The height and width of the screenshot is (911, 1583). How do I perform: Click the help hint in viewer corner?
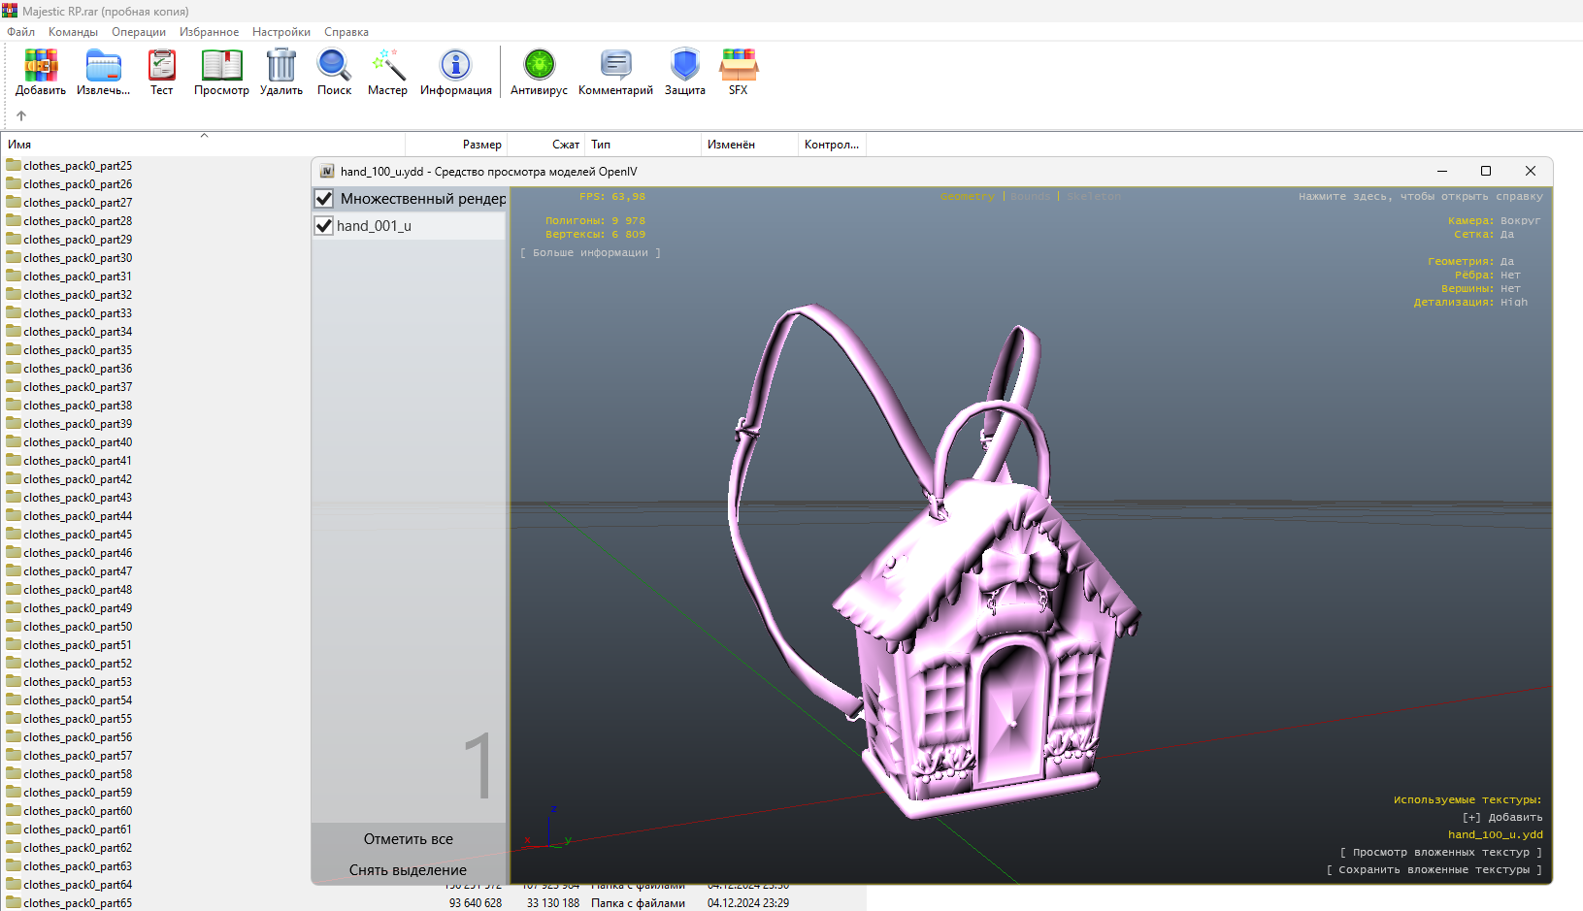[x=1421, y=196]
